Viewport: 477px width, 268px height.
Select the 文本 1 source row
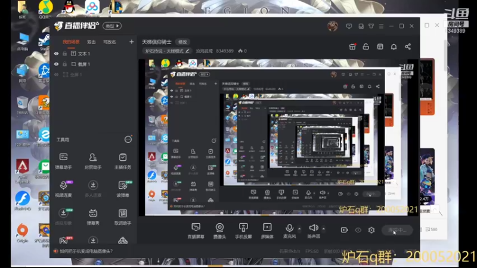94,54
